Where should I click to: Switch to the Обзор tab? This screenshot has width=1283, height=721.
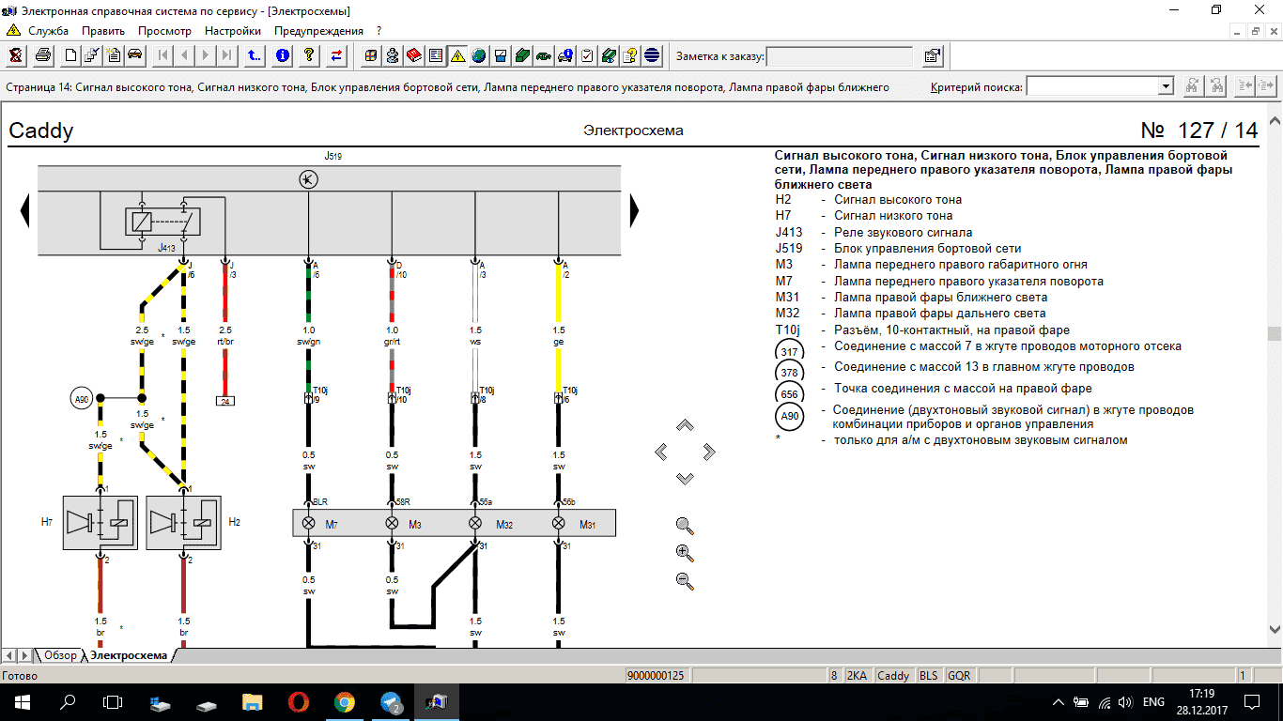click(59, 655)
